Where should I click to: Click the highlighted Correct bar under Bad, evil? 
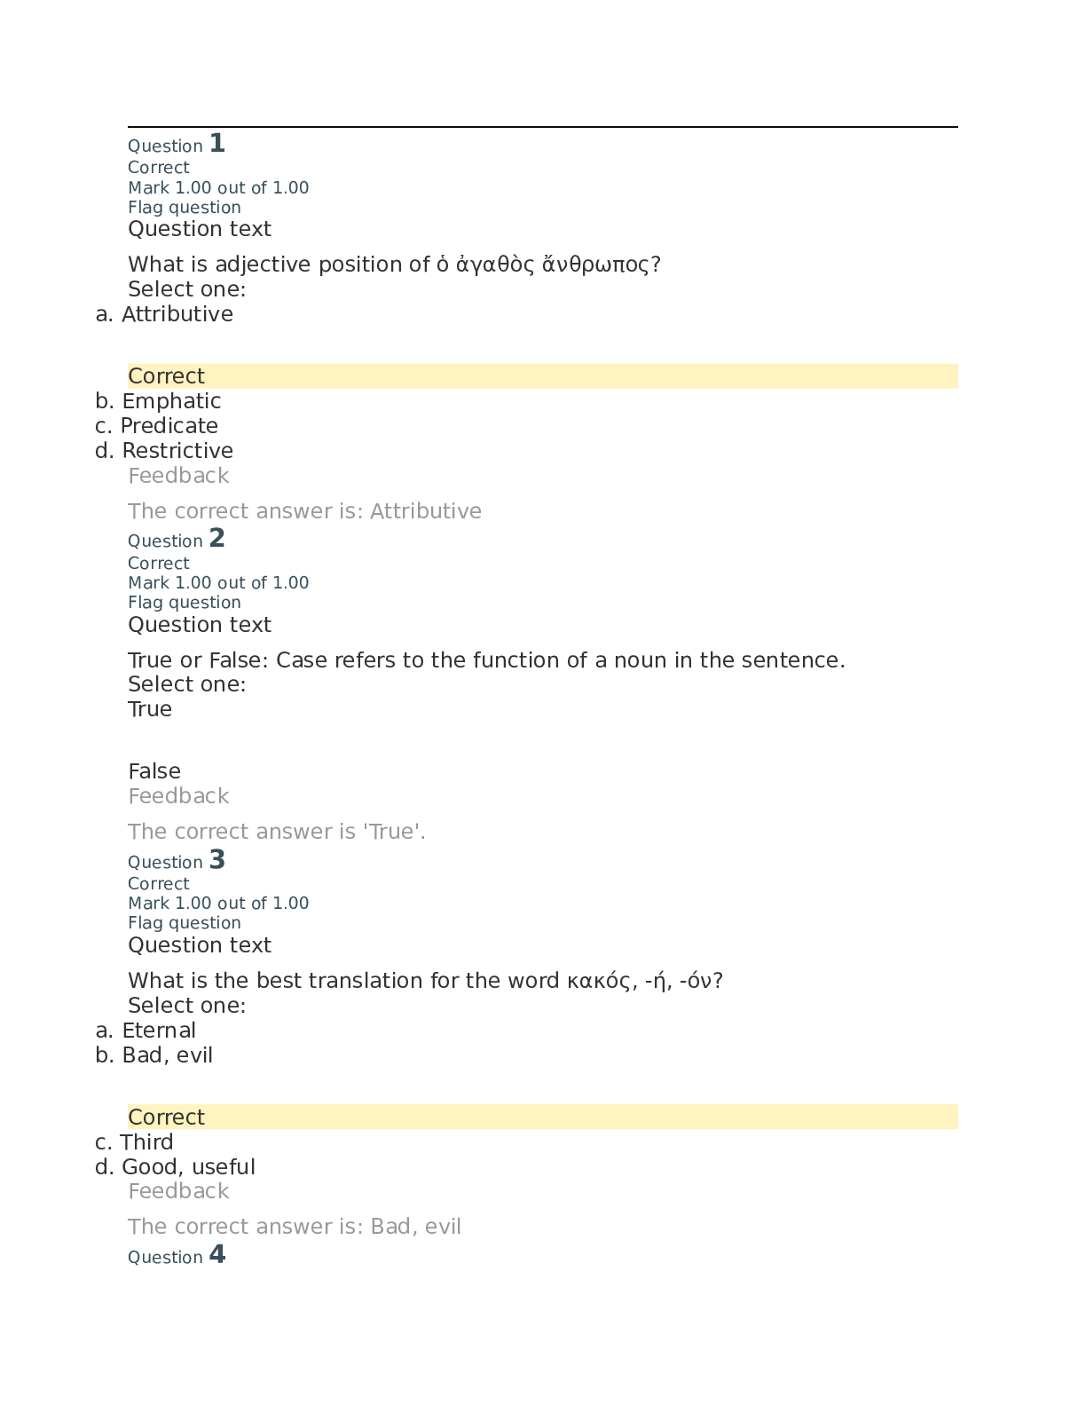tap(543, 1118)
